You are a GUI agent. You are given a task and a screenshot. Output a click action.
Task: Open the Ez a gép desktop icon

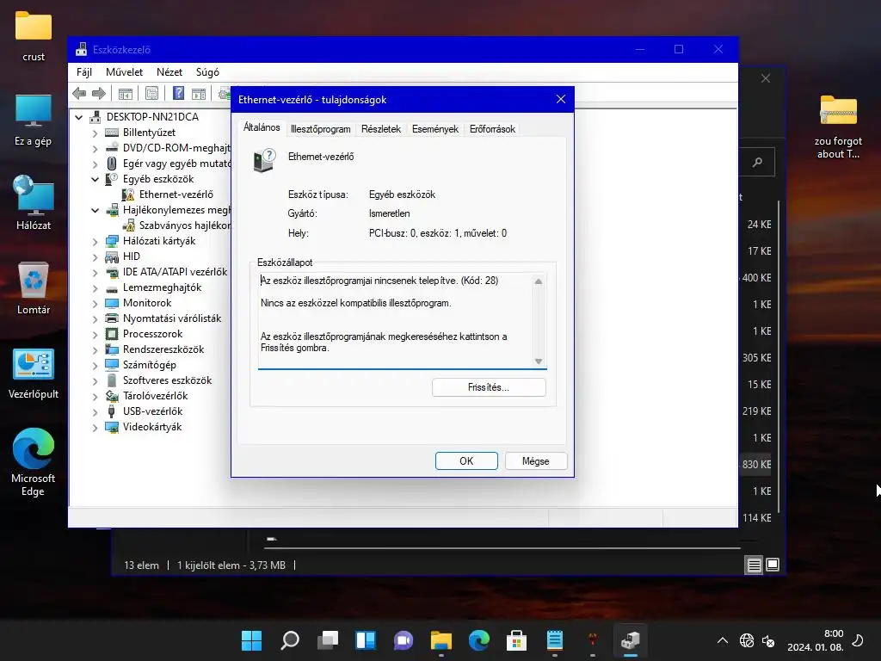click(x=34, y=120)
